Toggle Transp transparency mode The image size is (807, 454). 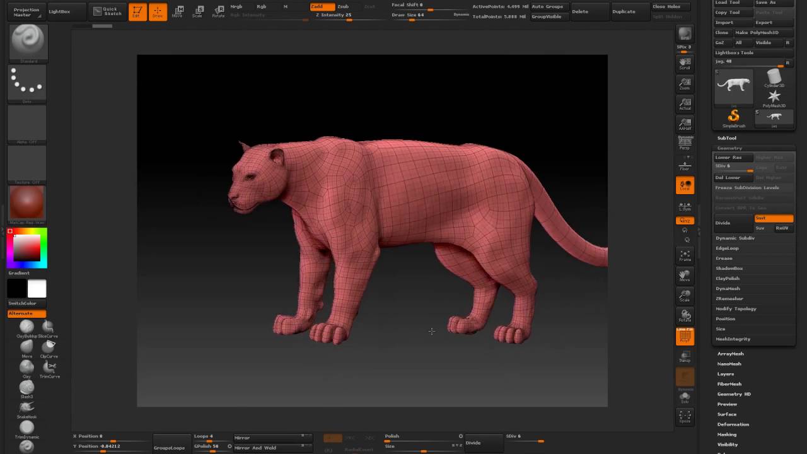(685, 356)
